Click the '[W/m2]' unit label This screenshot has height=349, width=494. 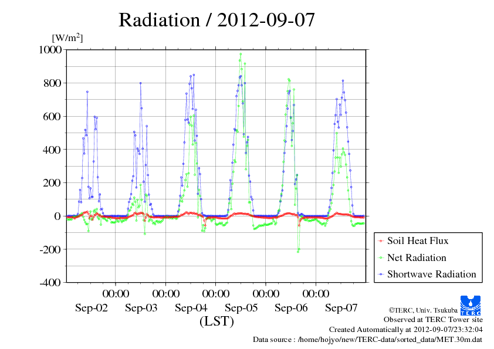67,38
